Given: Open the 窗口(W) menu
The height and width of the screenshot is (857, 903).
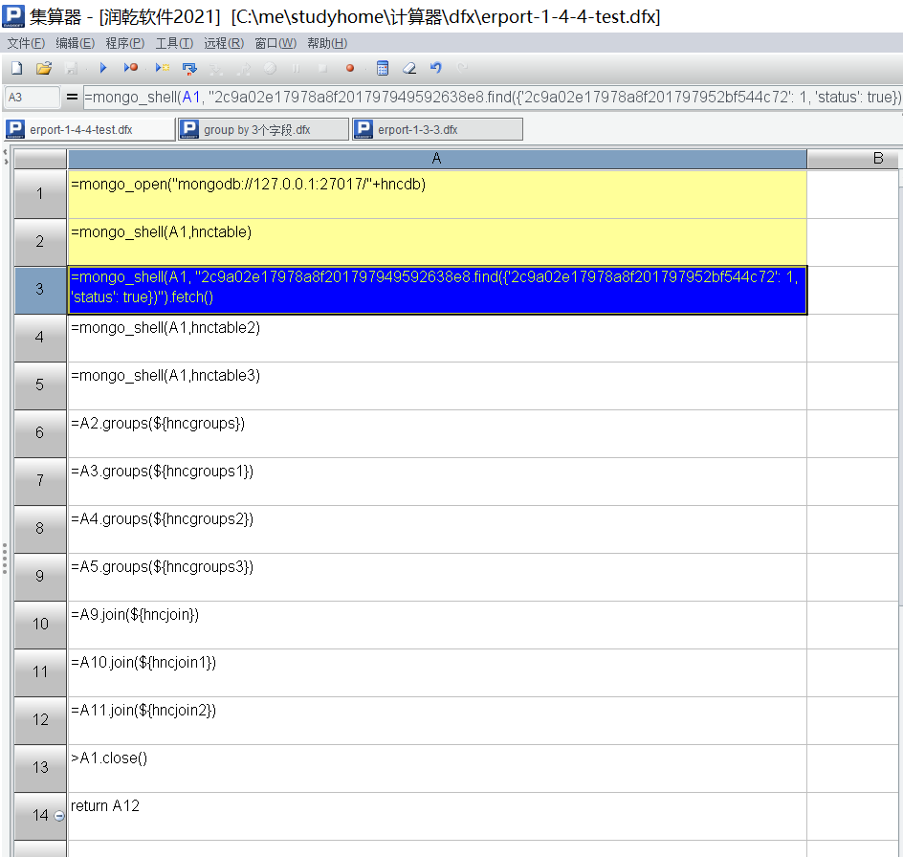Looking at the screenshot, I should pos(275,43).
